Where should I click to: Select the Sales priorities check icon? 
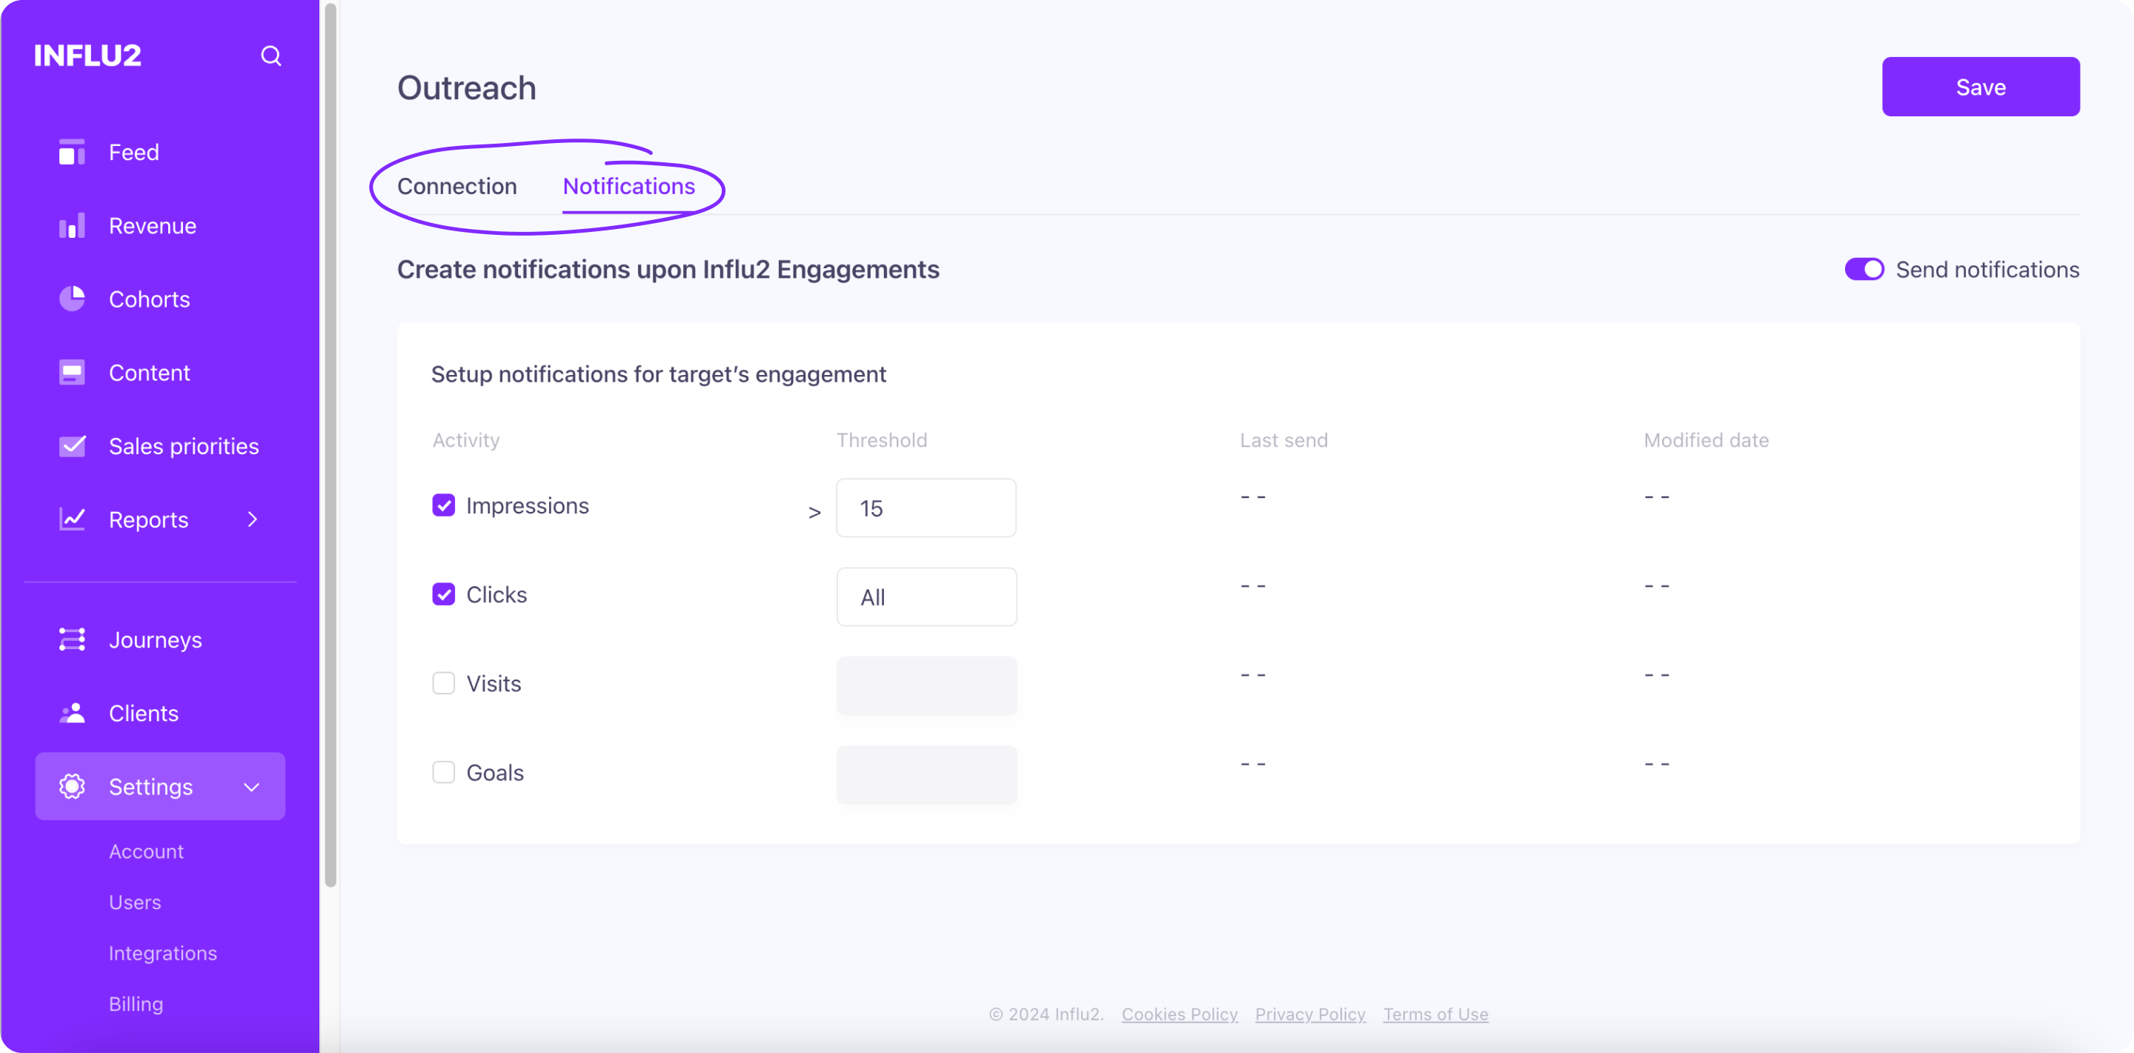click(72, 445)
